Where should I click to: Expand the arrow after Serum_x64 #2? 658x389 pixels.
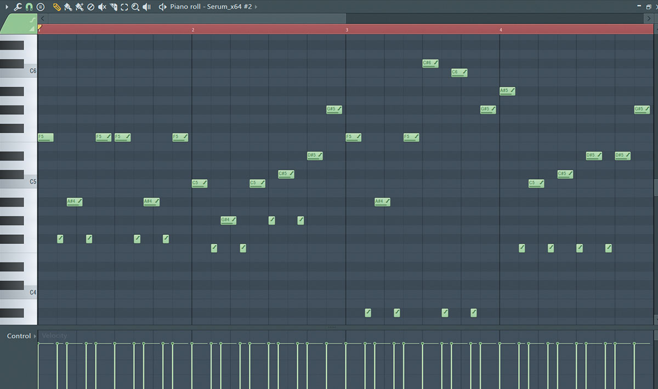pyautogui.click(x=256, y=7)
